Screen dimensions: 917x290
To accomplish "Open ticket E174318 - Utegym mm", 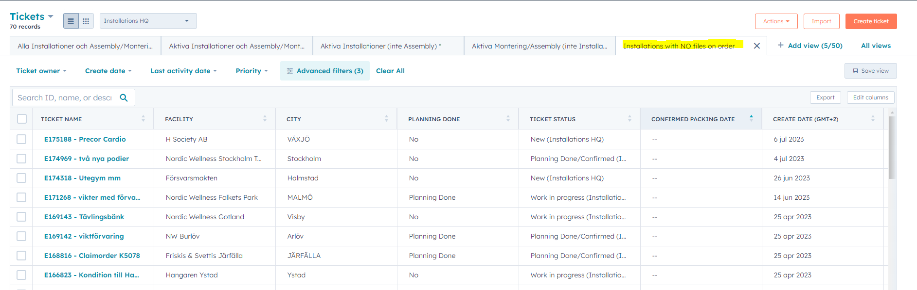I will pos(82,178).
